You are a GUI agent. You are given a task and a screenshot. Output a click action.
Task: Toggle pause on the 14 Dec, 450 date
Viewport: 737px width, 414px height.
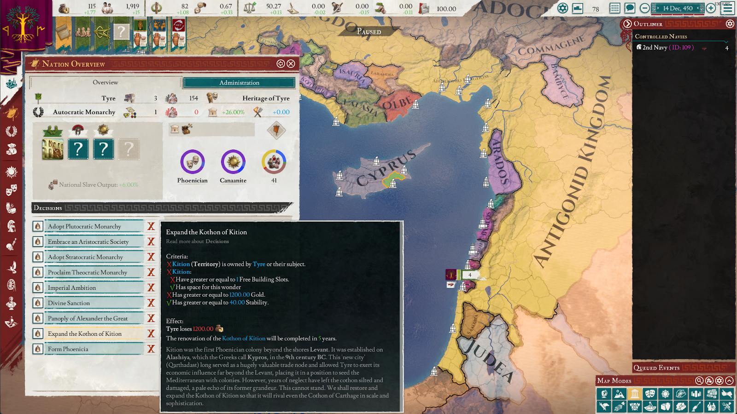pos(678,8)
